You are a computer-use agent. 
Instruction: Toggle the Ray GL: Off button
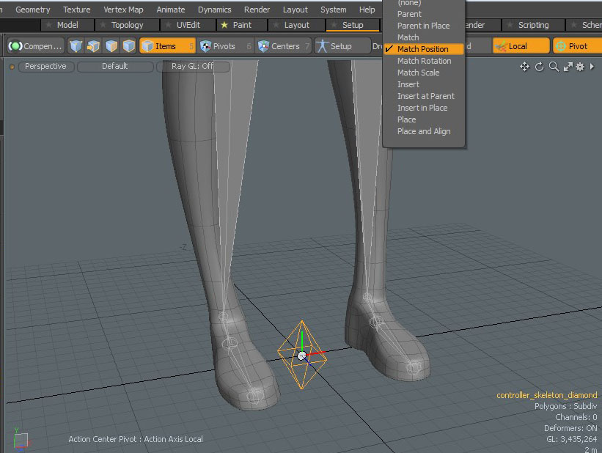click(193, 67)
